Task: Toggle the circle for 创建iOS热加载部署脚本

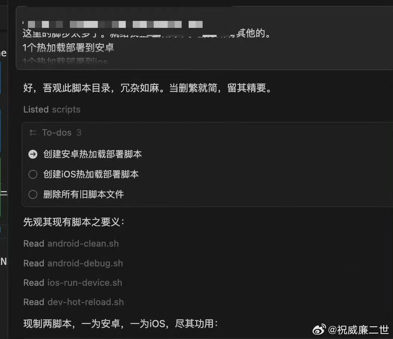Action: 33,174
